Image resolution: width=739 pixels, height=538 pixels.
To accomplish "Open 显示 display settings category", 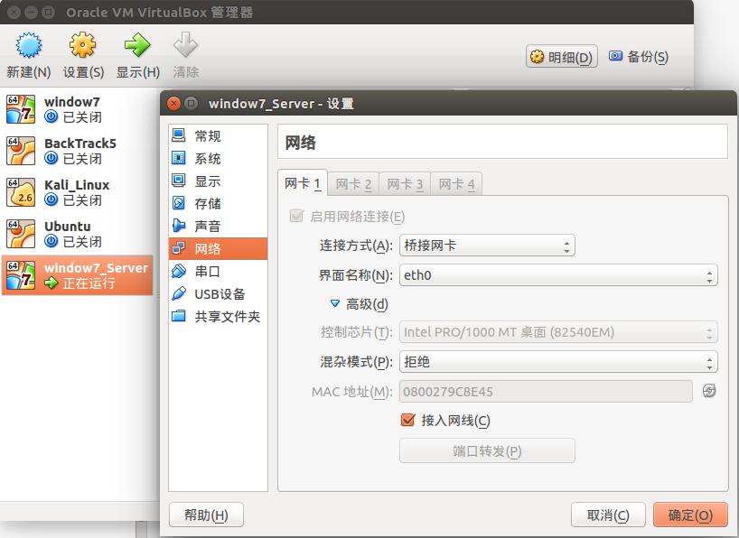I will point(218,181).
